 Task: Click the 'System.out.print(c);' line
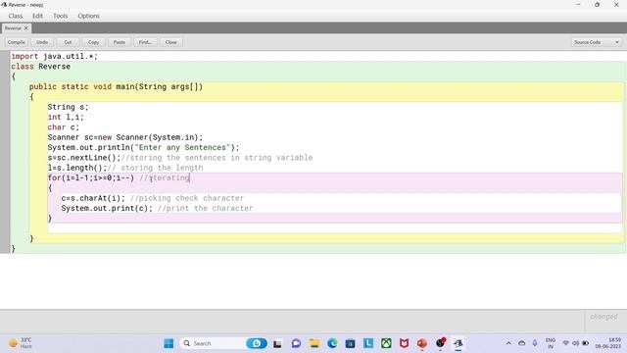coord(107,208)
